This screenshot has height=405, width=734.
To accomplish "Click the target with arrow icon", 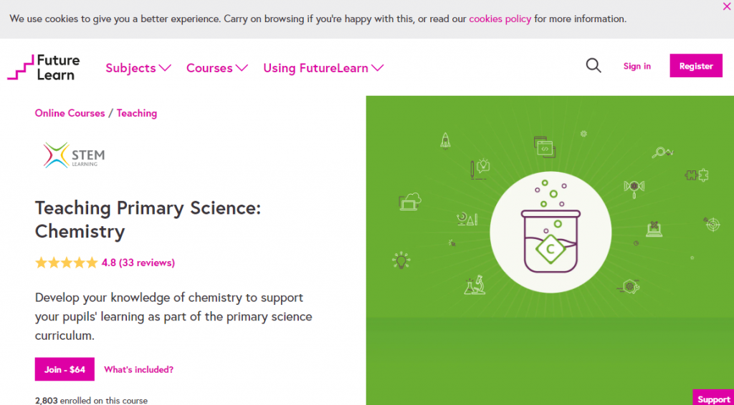I will (712, 224).
